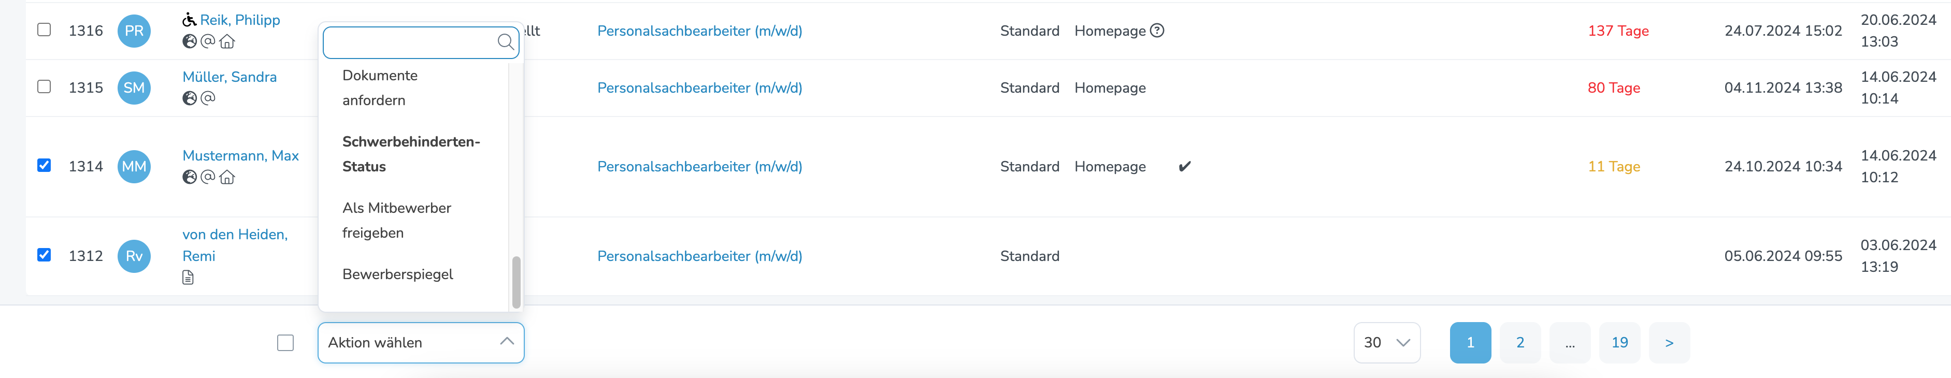Click the search magnifier icon in the dropdown
The image size is (1951, 378).
pyautogui.click(x=505, y=41)
